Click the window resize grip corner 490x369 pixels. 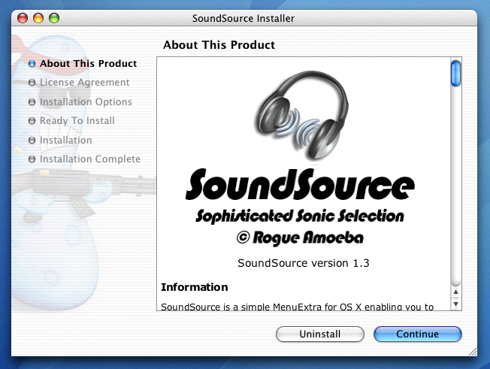(473, 352)
